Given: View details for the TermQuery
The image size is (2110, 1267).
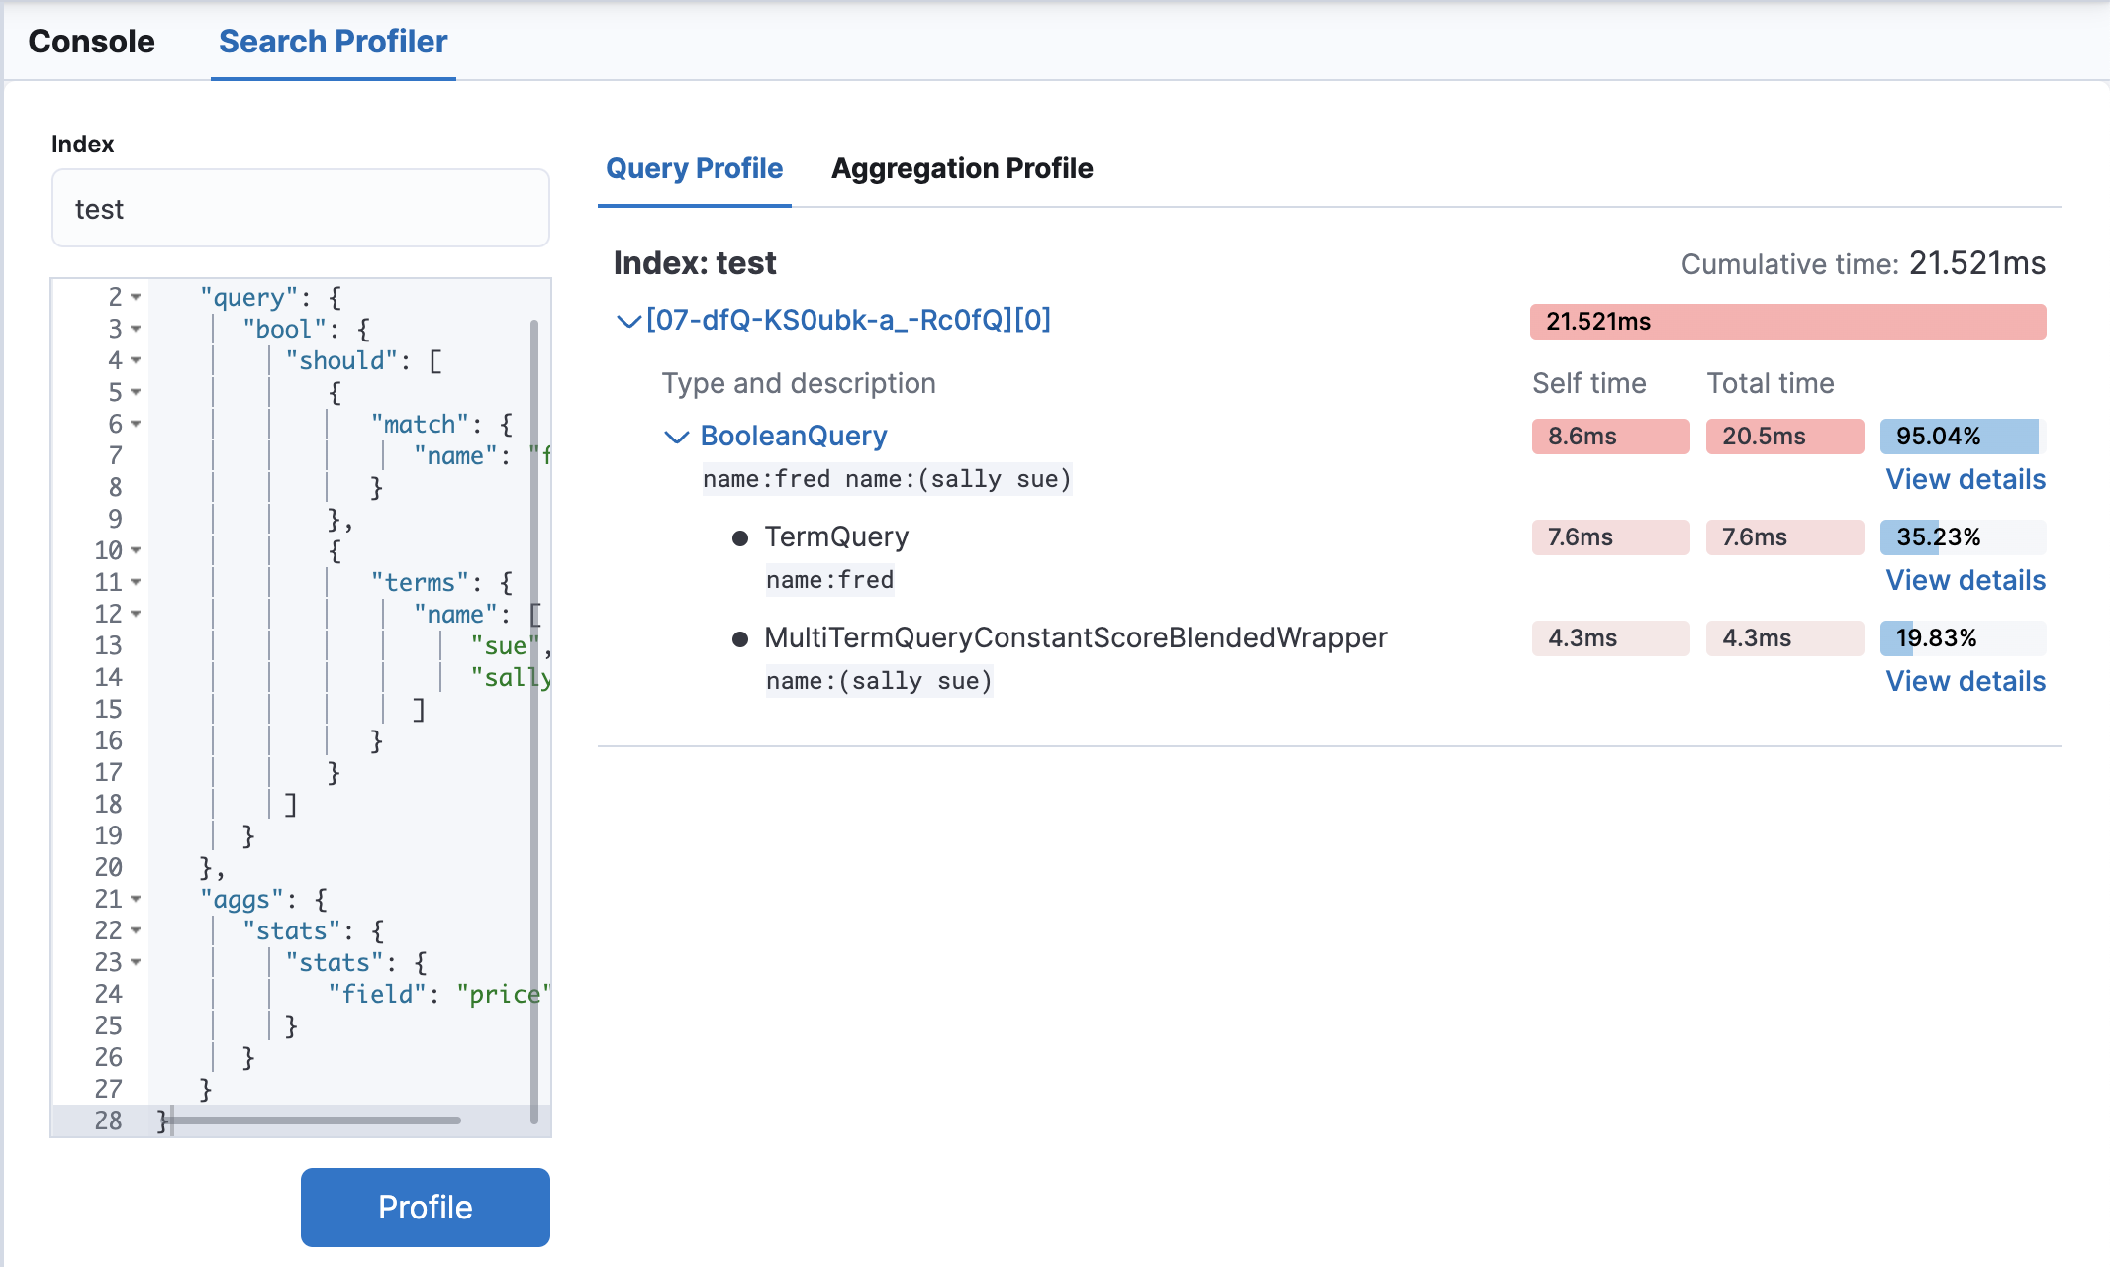Looking at the screenshot, I should coord(1965,580).
